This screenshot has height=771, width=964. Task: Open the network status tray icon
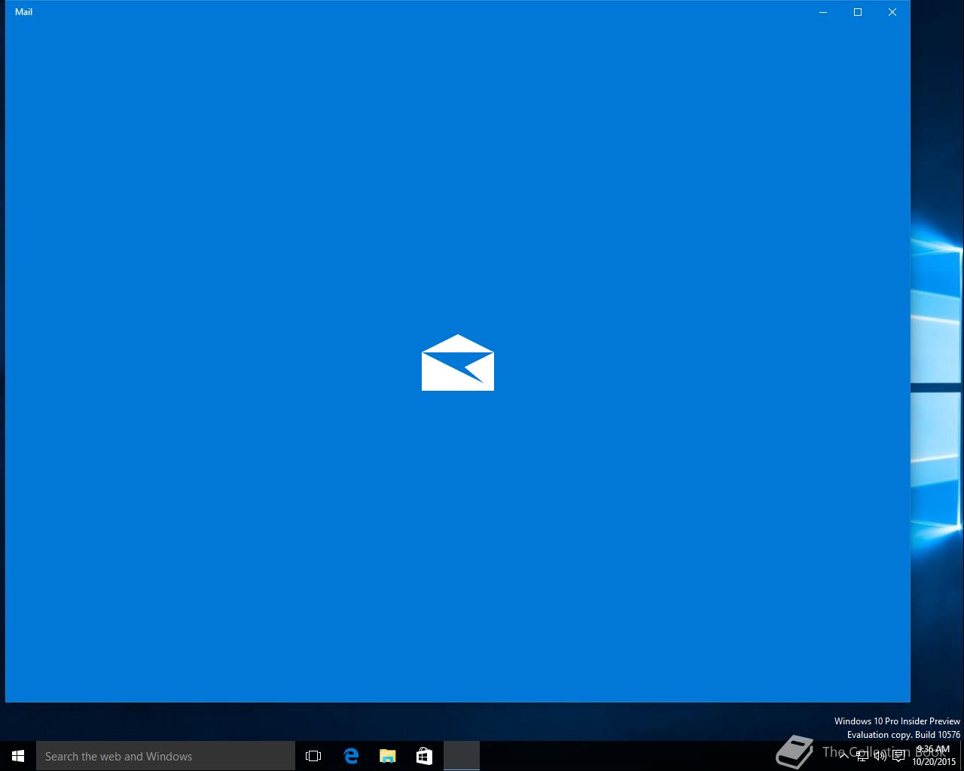pyautogui.click(x=862, y=756)
